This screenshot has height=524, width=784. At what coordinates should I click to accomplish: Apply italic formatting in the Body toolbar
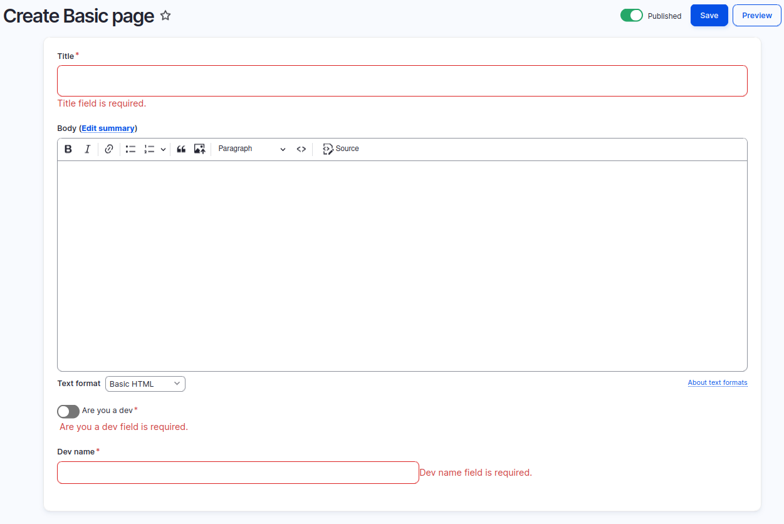click(88, 149)
